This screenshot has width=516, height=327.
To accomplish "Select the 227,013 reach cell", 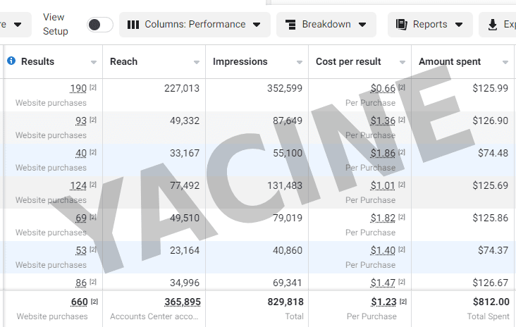I will (182, 88).
